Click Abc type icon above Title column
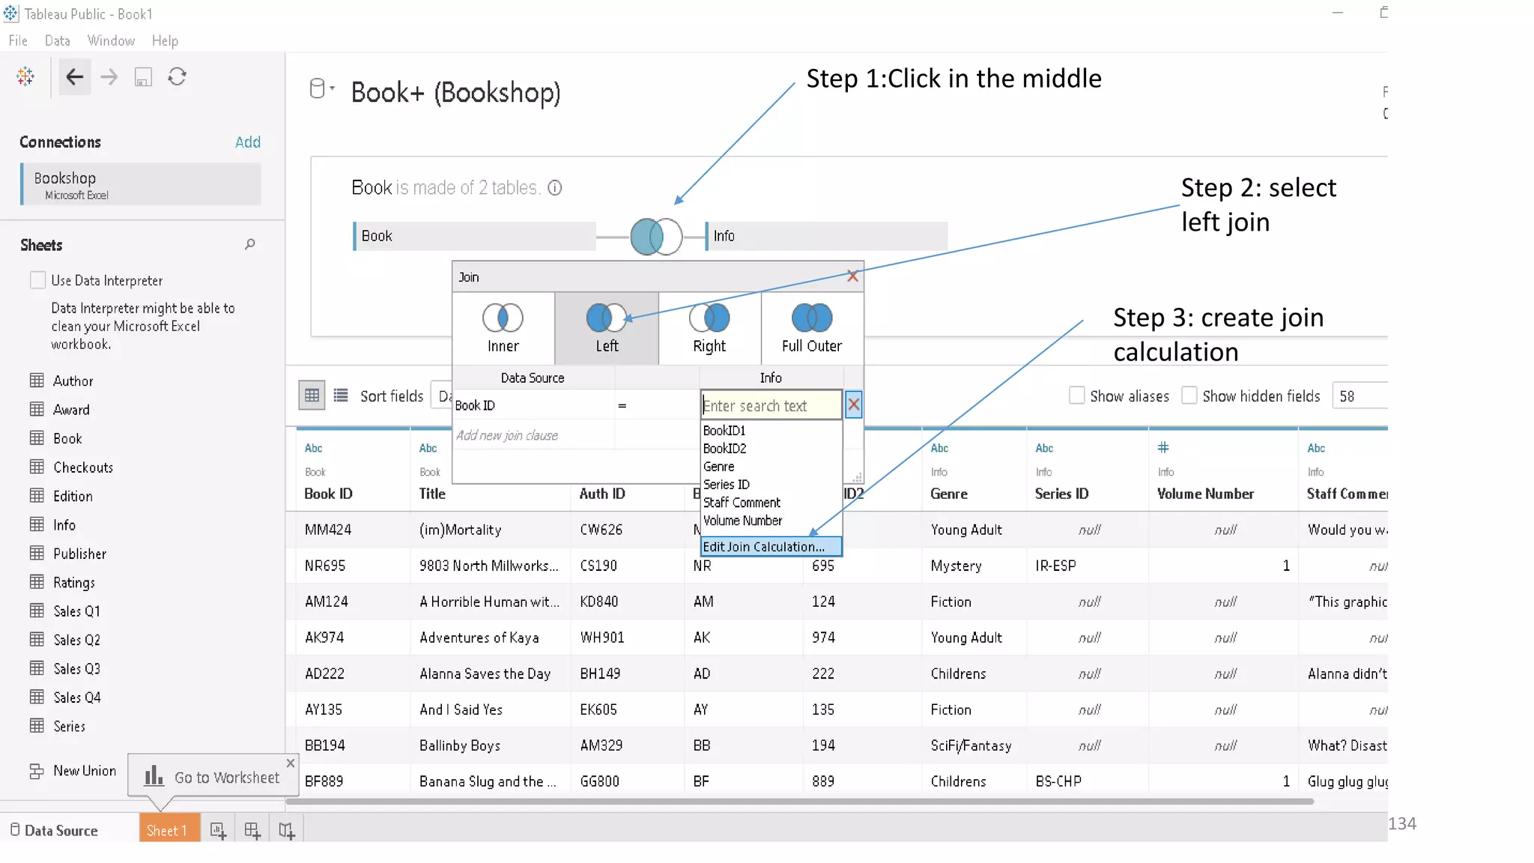This screenshot has height=863, width=1534. coord(428,448)
